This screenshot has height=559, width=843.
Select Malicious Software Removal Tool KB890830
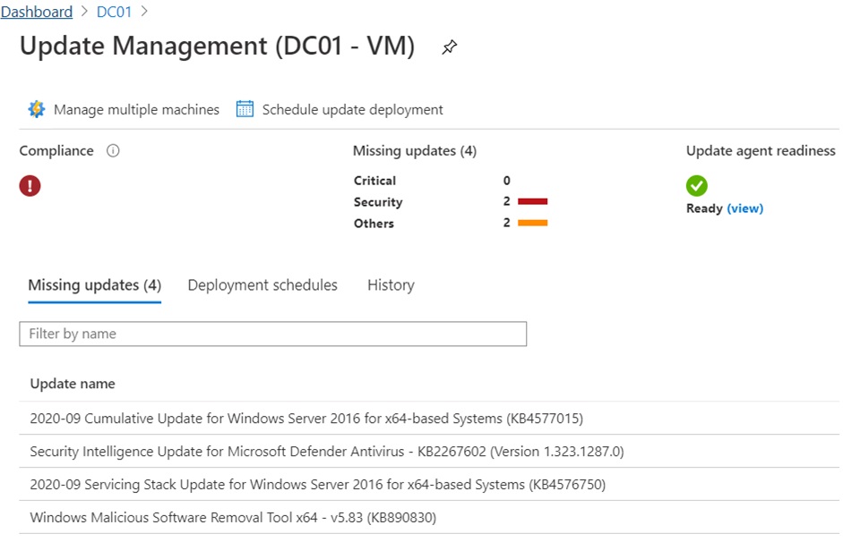coord(233,518)
